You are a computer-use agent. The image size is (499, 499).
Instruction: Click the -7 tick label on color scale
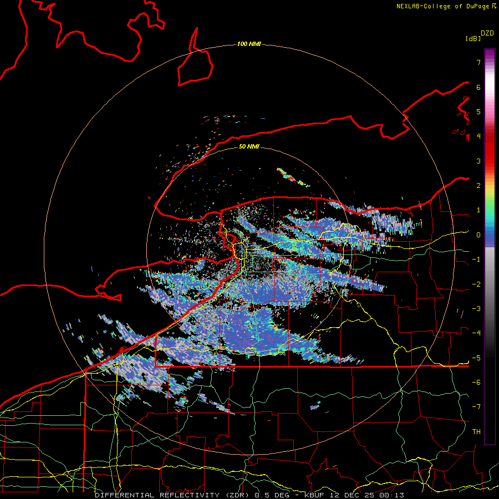click(x=476, y=407)
